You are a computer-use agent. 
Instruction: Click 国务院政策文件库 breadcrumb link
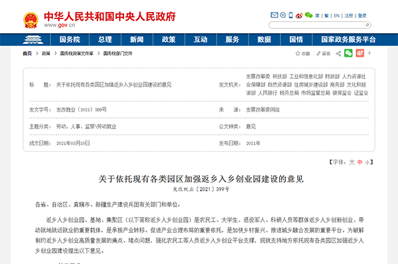(77, 54)
